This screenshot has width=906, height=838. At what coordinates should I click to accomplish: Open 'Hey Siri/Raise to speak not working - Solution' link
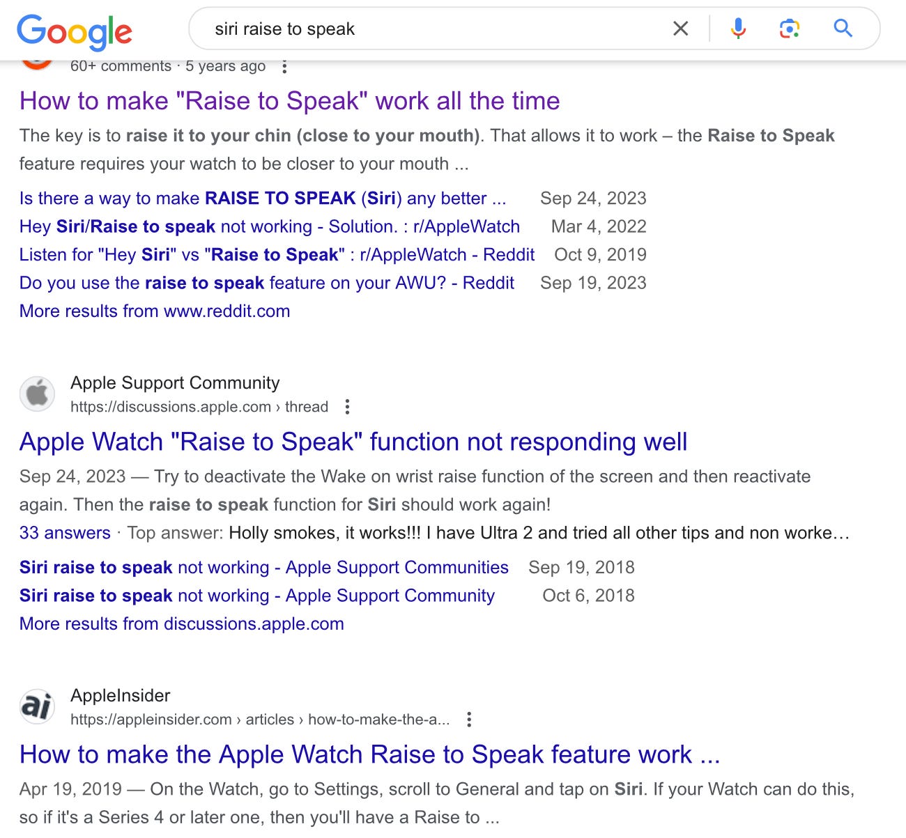(x=270, y=226)
